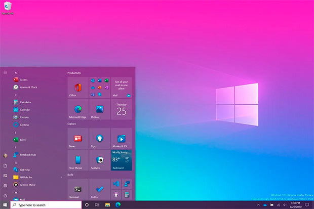Select the Recycle Bin desktop icon
This screenshot has width=314, height=209.
[8, 8]
